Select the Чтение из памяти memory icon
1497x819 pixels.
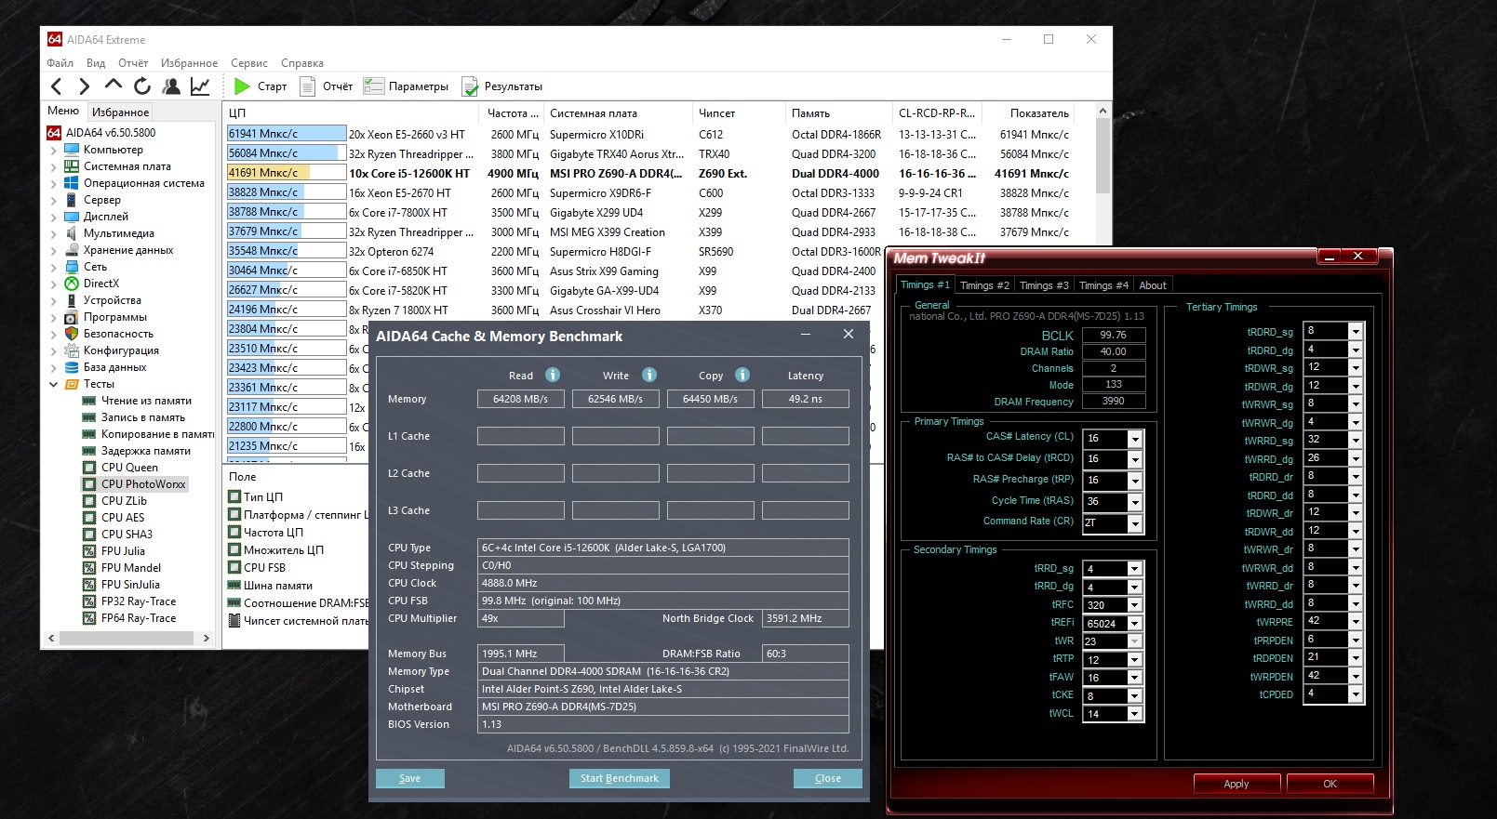click(89, 401)
